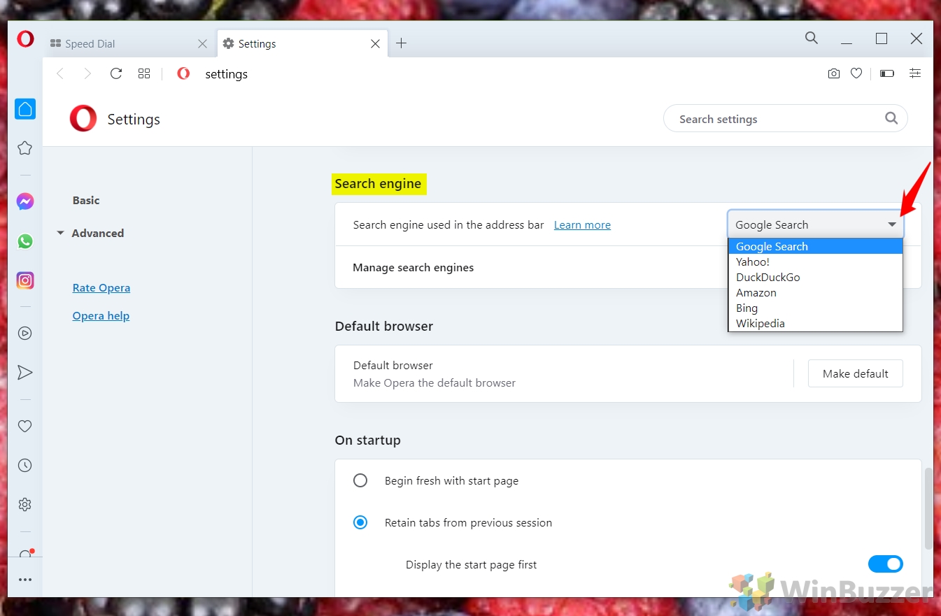Screen dimensions: 941x616
Task: Open tab search magnifier in title bar
Action: pyautogui.click(x=812, y=38)
